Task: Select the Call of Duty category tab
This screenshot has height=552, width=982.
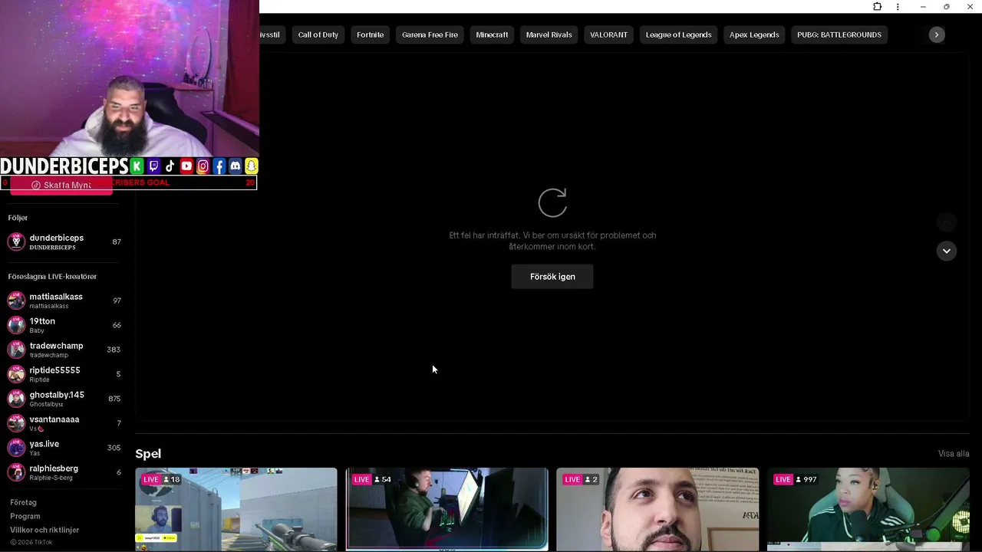Action: [x=318, y=34]
